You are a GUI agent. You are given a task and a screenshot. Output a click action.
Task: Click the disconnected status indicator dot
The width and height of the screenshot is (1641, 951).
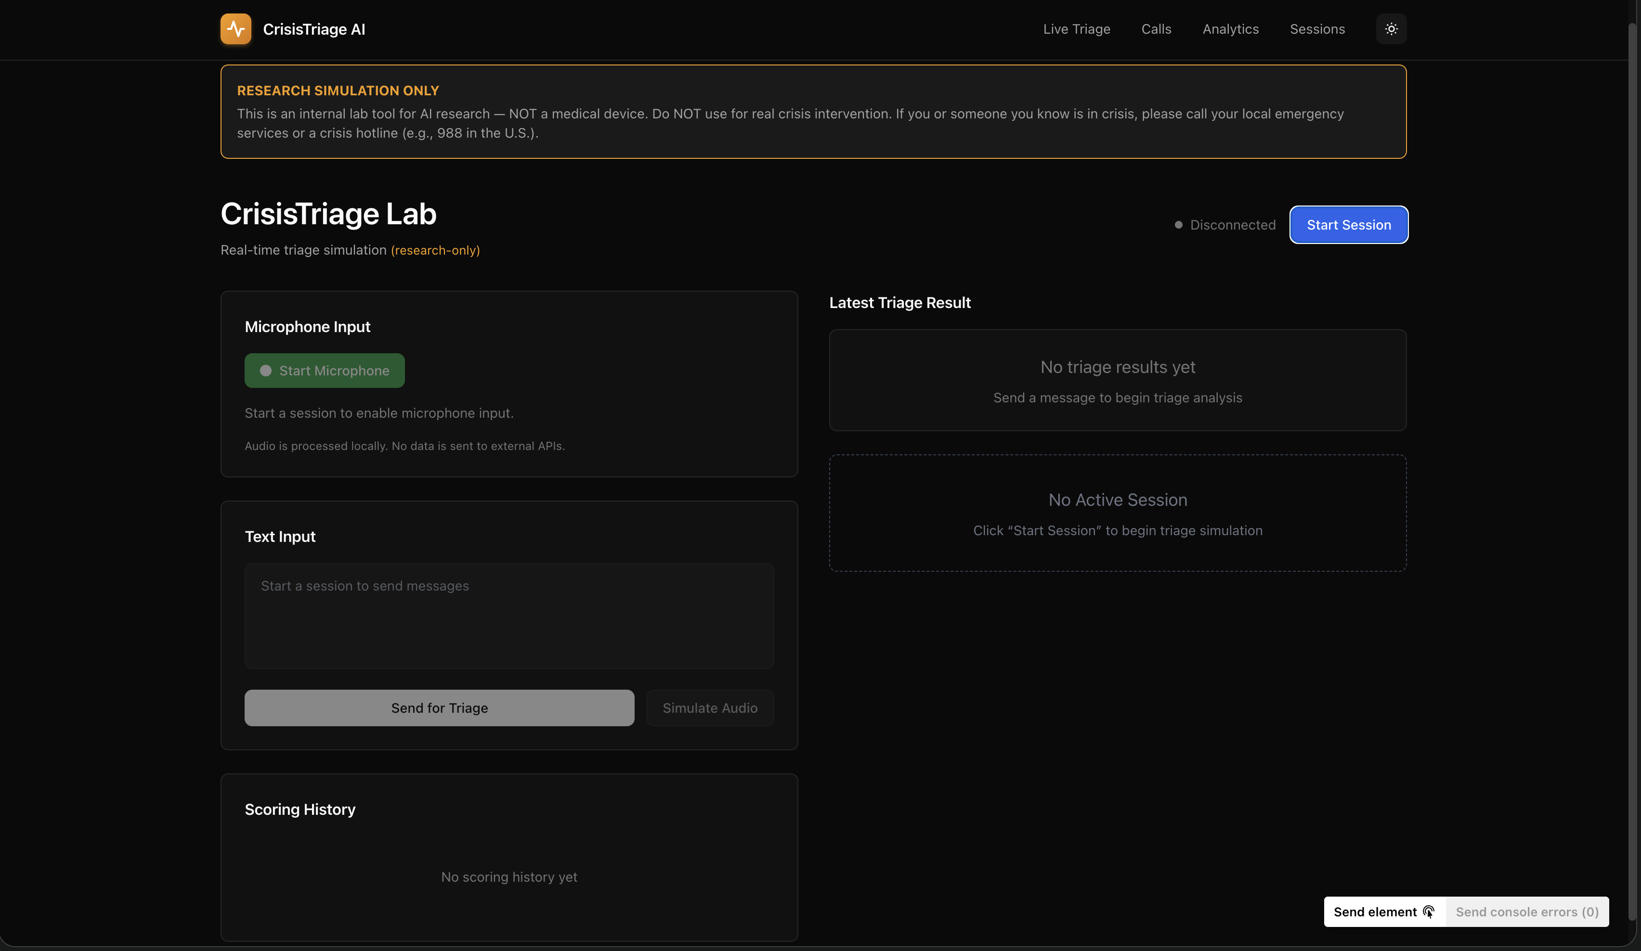pos(1179,225)
